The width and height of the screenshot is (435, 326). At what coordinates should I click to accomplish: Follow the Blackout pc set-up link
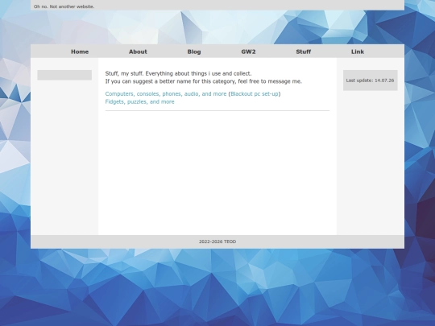click(254, 94)
